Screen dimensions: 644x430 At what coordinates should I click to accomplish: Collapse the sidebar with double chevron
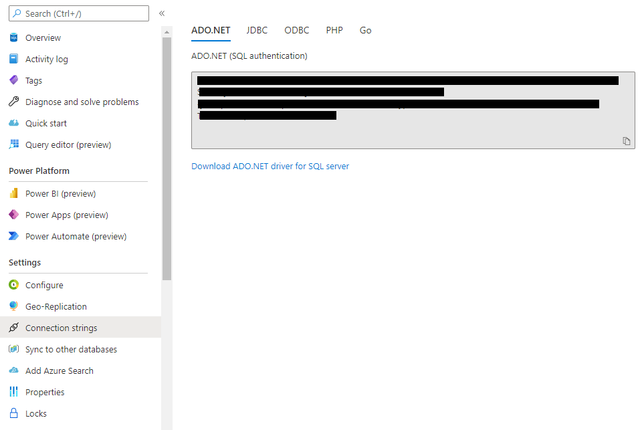pyautogui.click(x=162, y=13)
